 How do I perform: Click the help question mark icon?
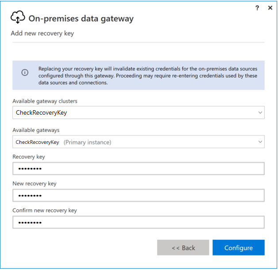click(x=257, y=8)
